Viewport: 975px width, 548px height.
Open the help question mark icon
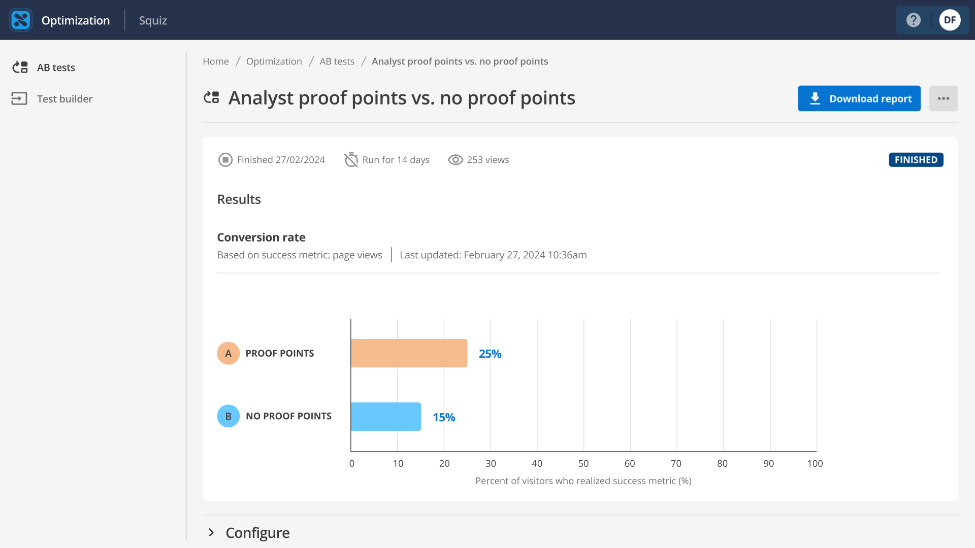[x=914, y=20]
